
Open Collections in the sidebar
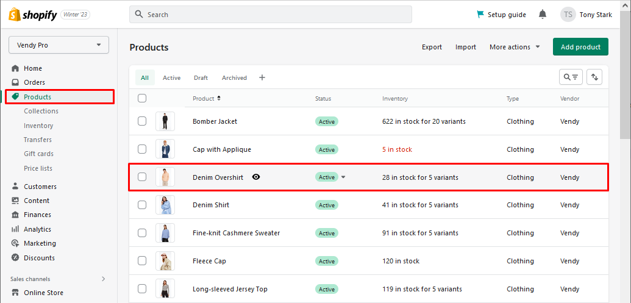41,111
